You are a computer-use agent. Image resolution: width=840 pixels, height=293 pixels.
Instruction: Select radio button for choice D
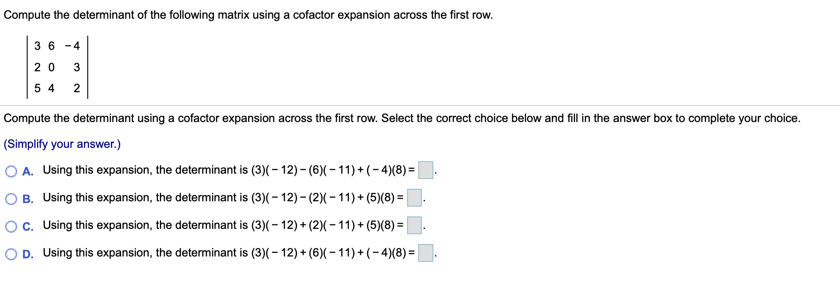[11, 254]
